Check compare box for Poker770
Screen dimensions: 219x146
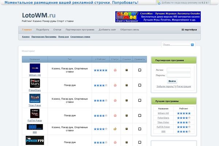[x=140, y=142]
